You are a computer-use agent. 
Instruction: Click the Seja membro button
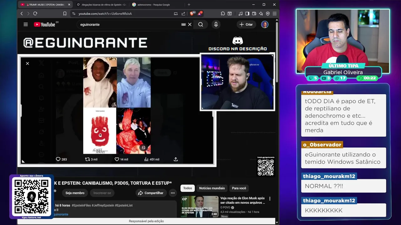click(x=75, y=193)
